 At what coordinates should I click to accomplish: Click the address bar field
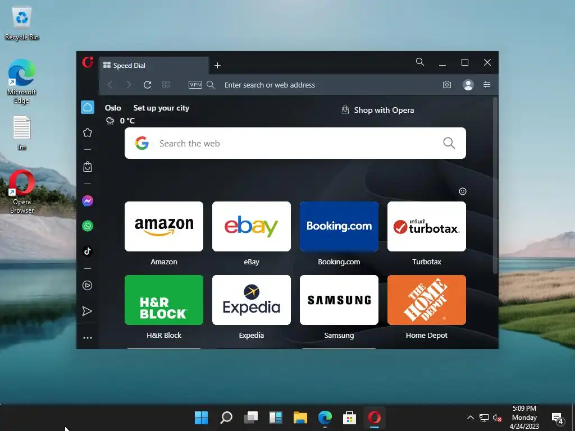coord(323,85)
